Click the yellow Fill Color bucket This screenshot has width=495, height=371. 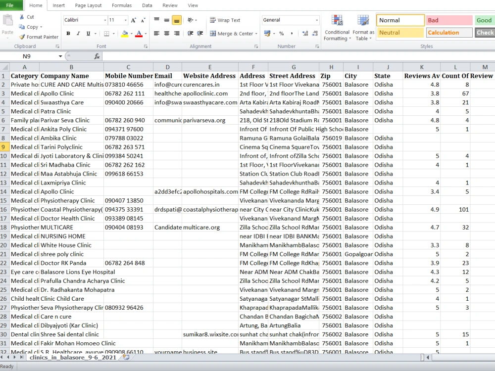pos(125,33)
